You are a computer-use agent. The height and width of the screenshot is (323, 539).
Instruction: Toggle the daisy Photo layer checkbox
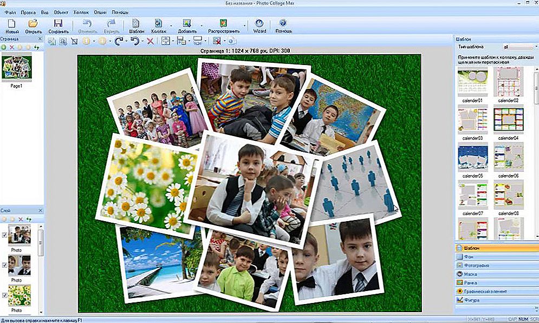(x=5, y=295)
